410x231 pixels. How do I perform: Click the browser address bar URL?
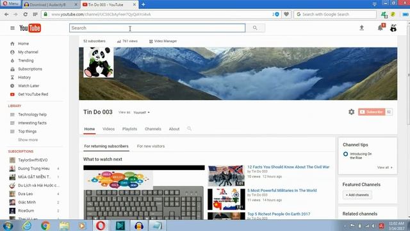coord(101,14)
